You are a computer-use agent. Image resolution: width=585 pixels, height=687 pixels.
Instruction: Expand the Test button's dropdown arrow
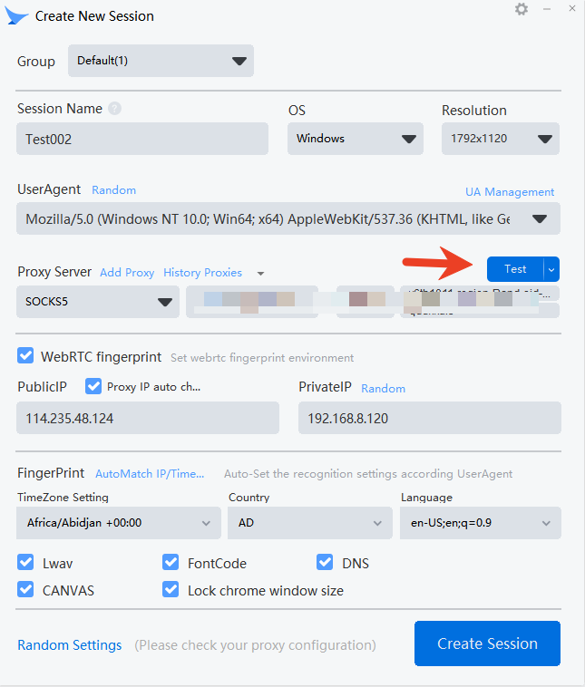tap(551, 269)
